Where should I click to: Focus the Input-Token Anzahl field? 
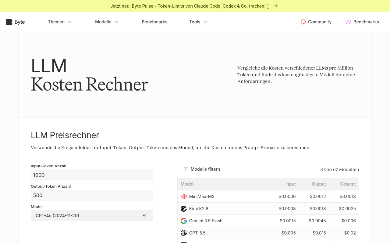pos(92,175)
